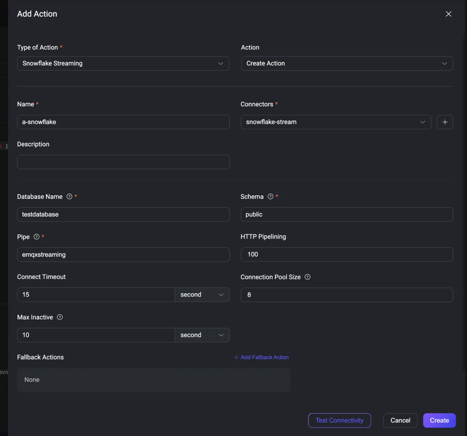Image resolution: width=467 pixels, height=436 pixels.
Task: Expand the Create Action dropdown
Action: coord(347,63)
